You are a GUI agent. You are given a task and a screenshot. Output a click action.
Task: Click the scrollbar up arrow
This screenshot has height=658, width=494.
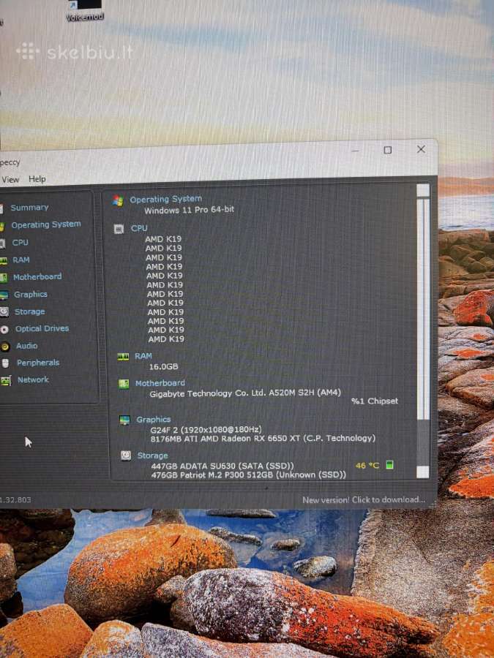point(423,190)
